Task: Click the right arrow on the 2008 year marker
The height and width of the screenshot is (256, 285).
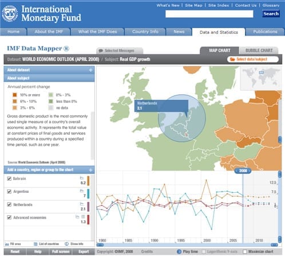Action: click(249, 170)
